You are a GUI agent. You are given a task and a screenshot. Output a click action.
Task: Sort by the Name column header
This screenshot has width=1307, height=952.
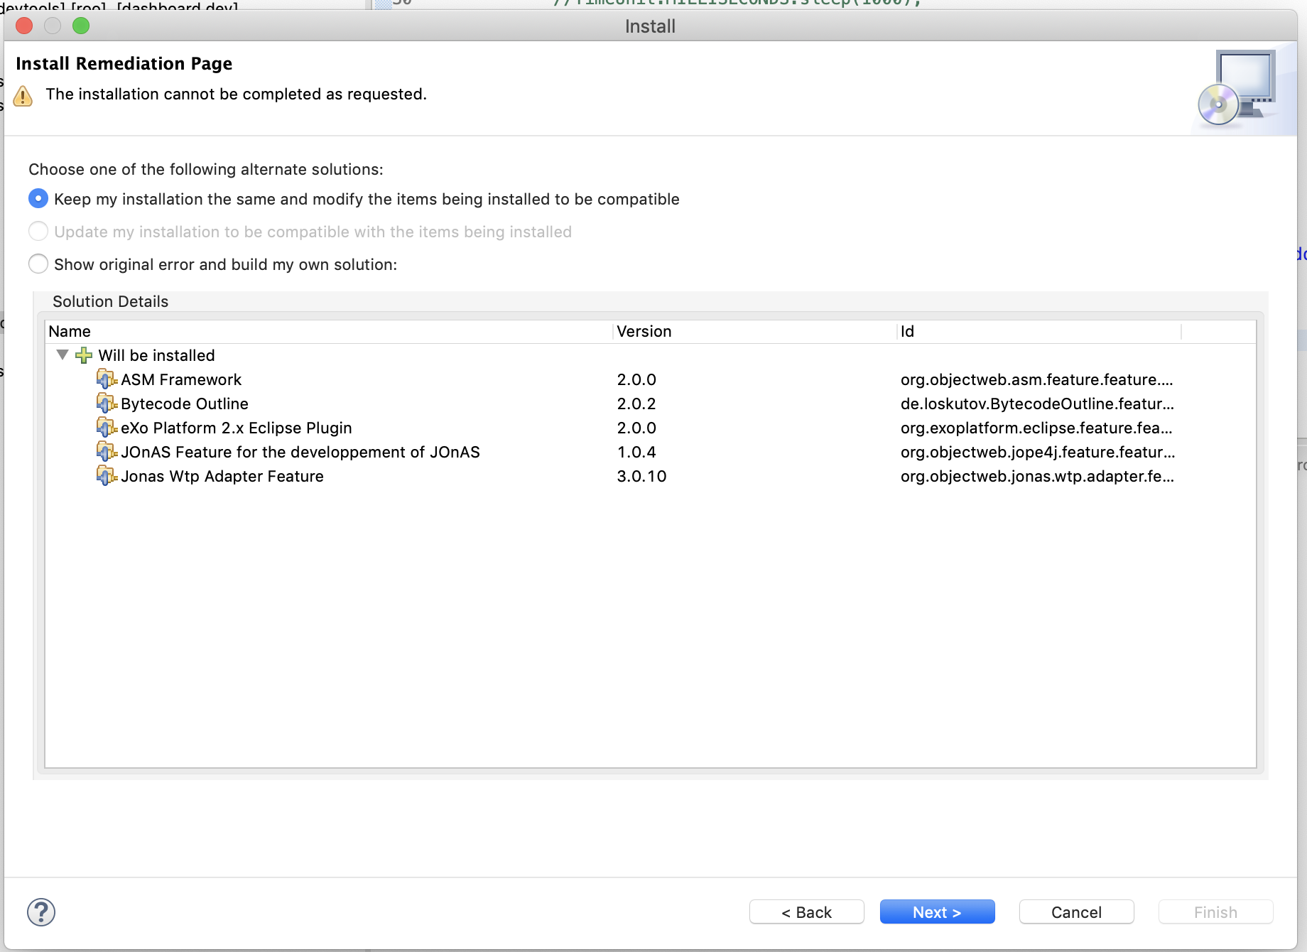tap(329, 331)
